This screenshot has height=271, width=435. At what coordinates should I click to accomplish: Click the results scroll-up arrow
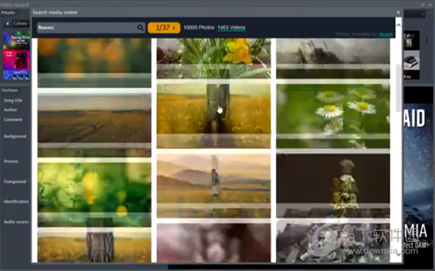coord(398,25)
